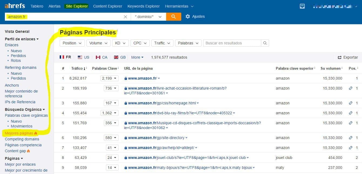Open the *.dominio/* mode dropdown

pos(148,17)
